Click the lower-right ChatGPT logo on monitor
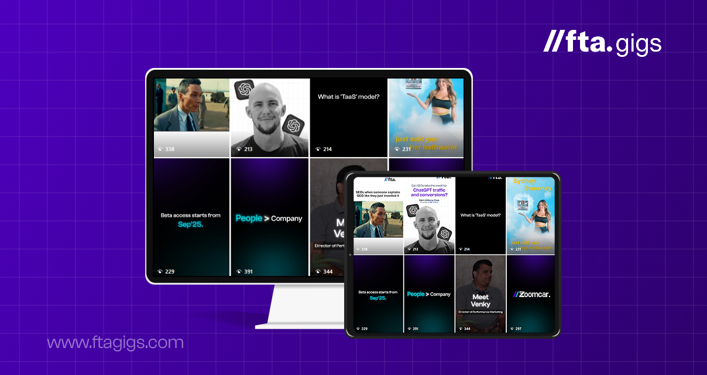Viewport: 707px width, 375px height. 293,125
